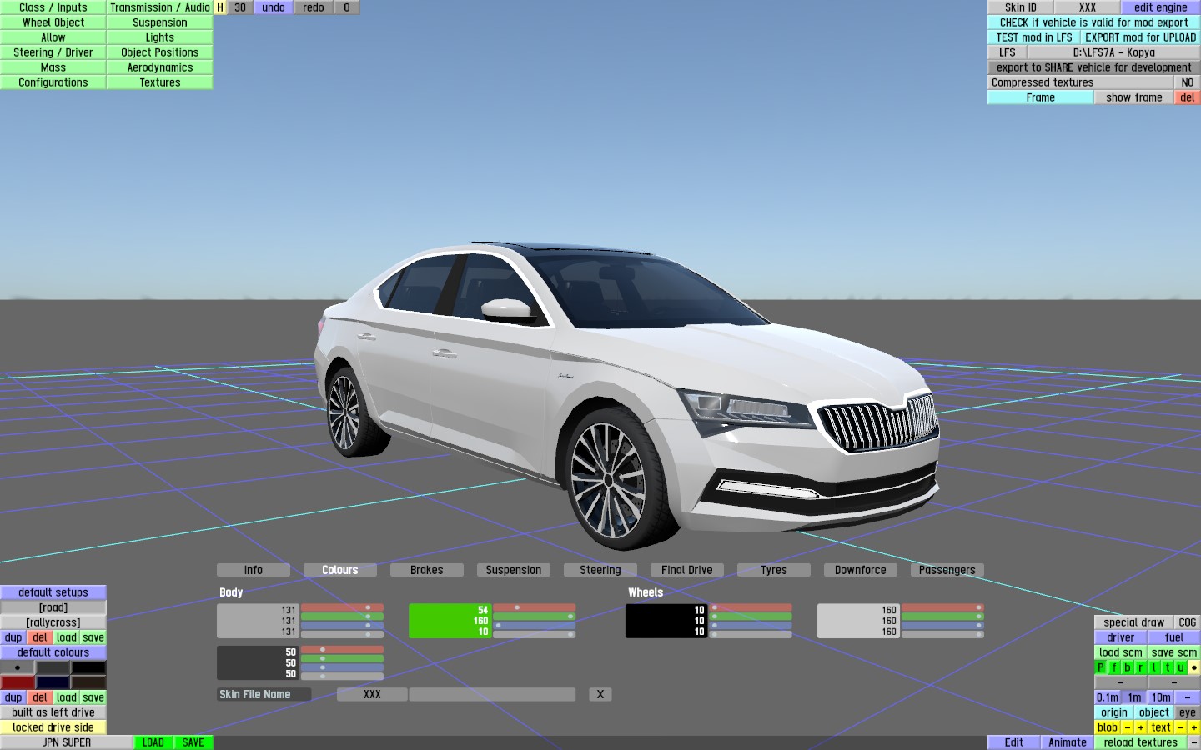Open the Allow menu
The image size is (1201, 750).
(53, 37)
